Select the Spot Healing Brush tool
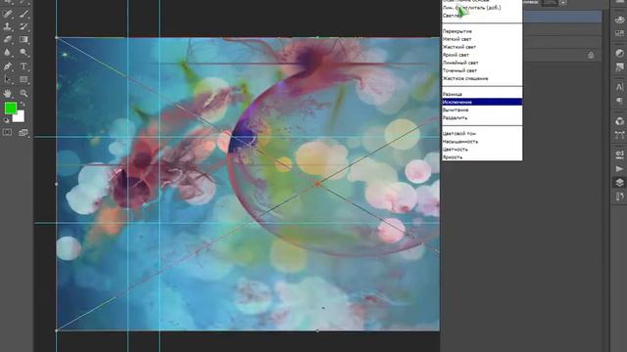Viewport: 627px width, 352px height. click(x=8, y=14)
